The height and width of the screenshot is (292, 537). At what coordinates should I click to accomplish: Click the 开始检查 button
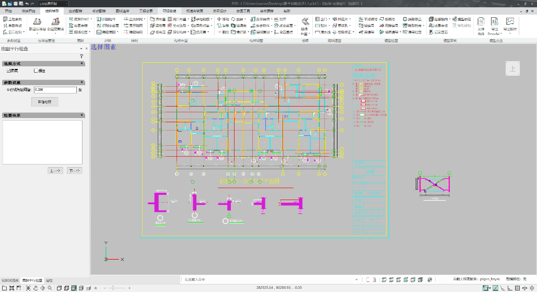point(44,101)
